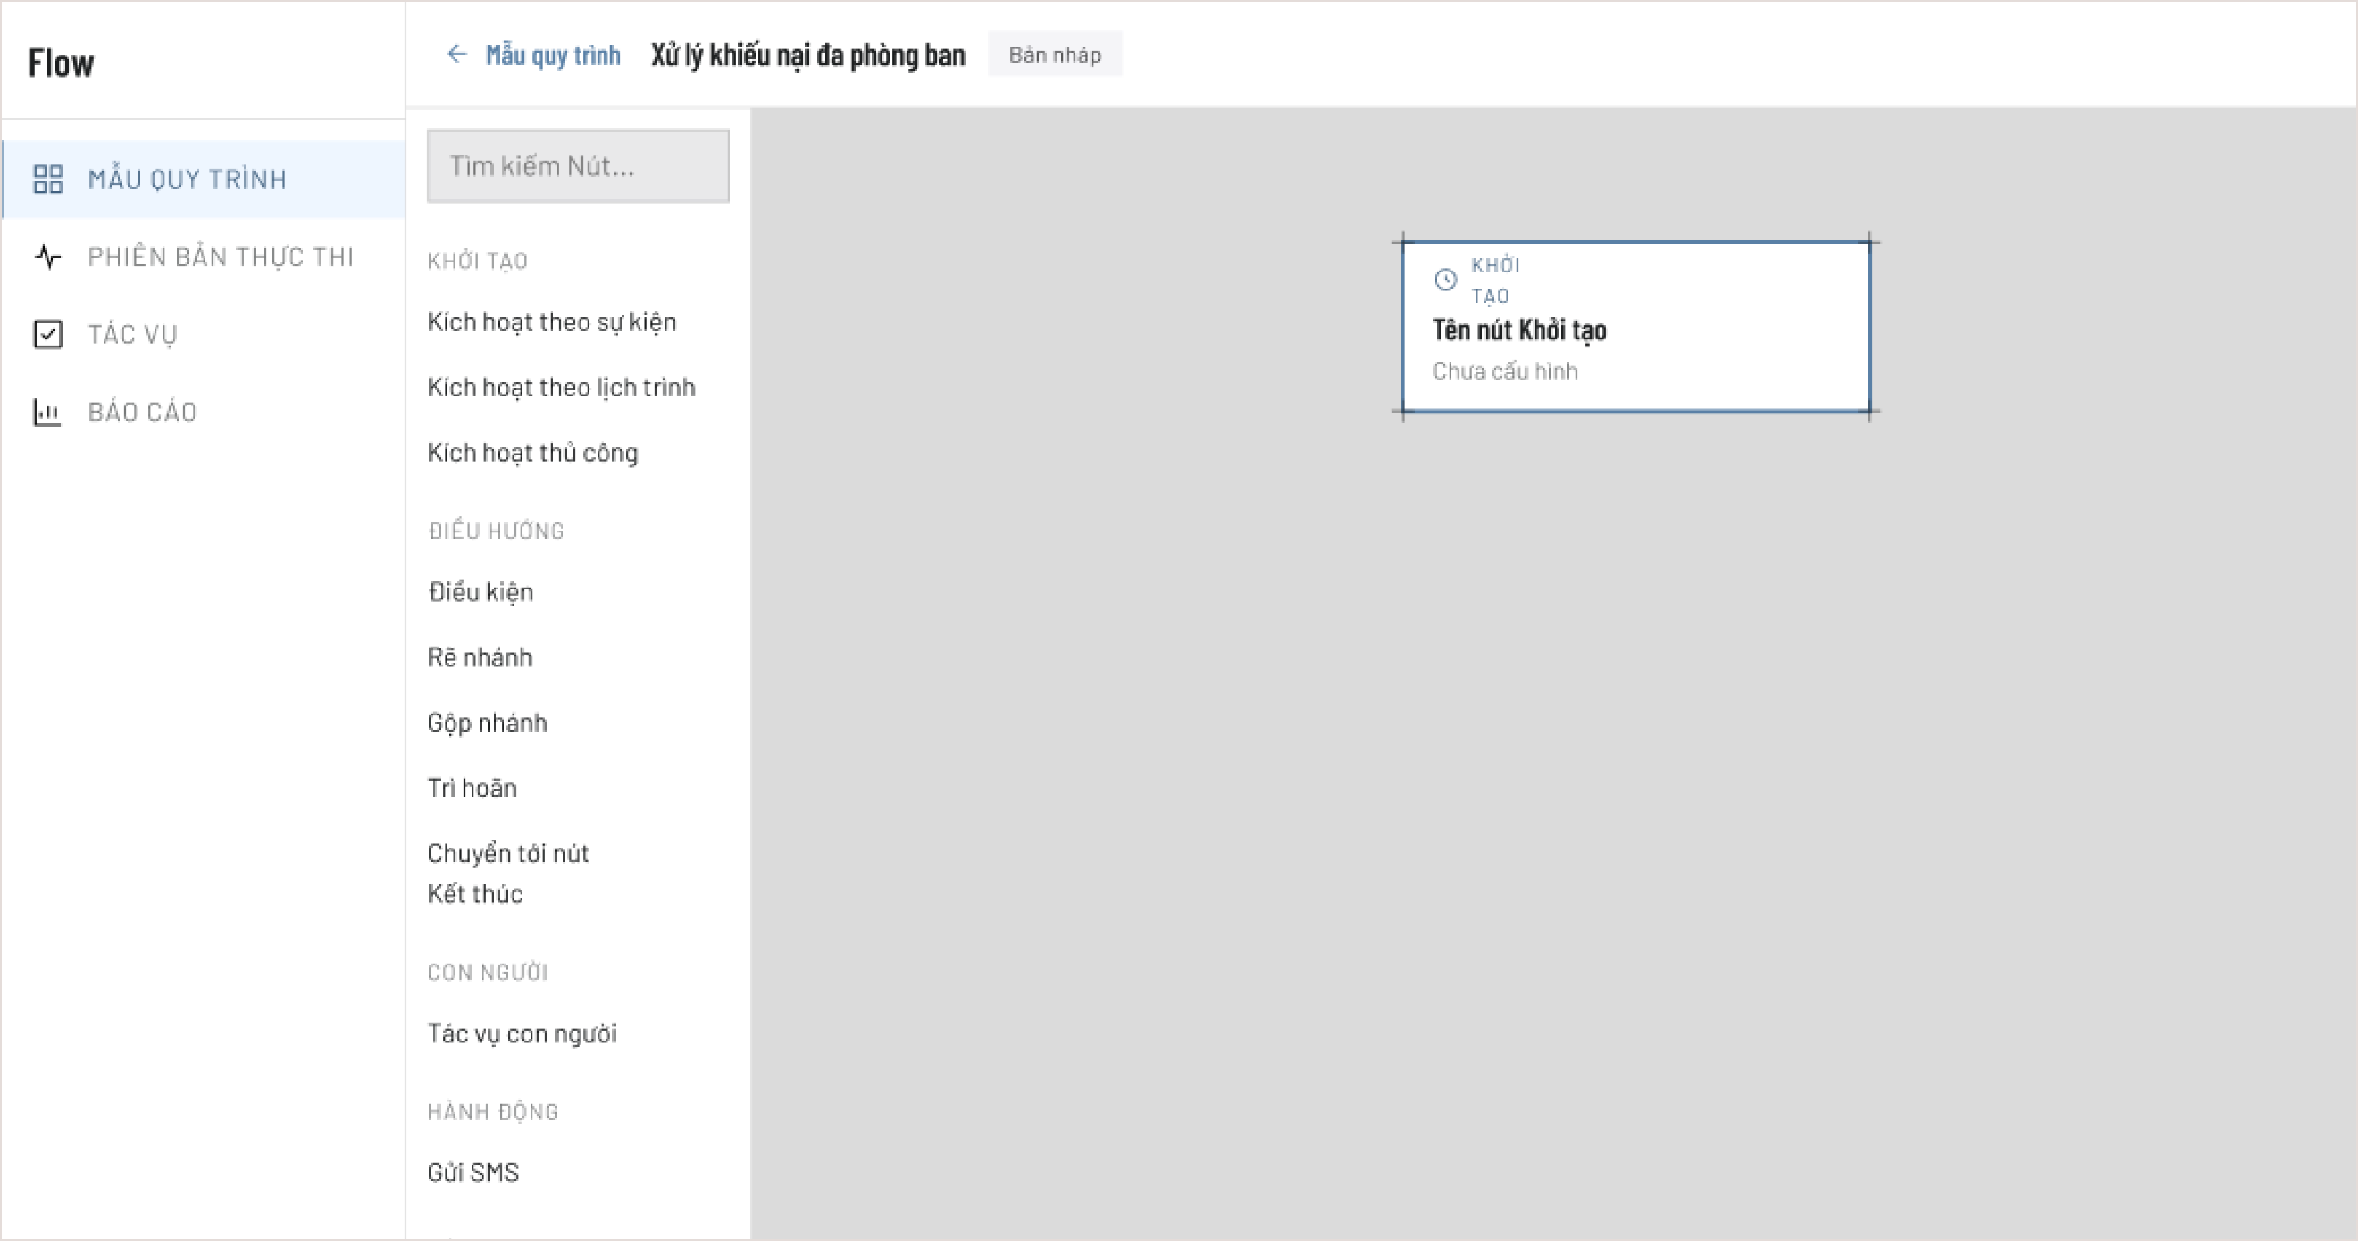Choose the Điều kiện node

tap(480, 592)
